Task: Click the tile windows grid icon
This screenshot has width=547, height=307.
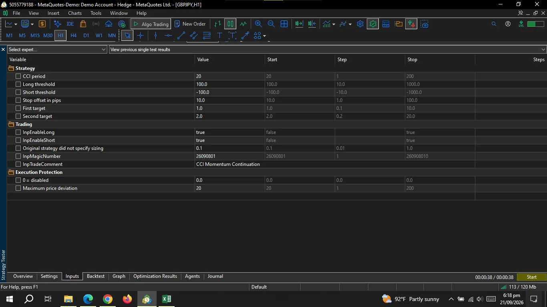Action: pyautogui.click(x=284, y=24)
